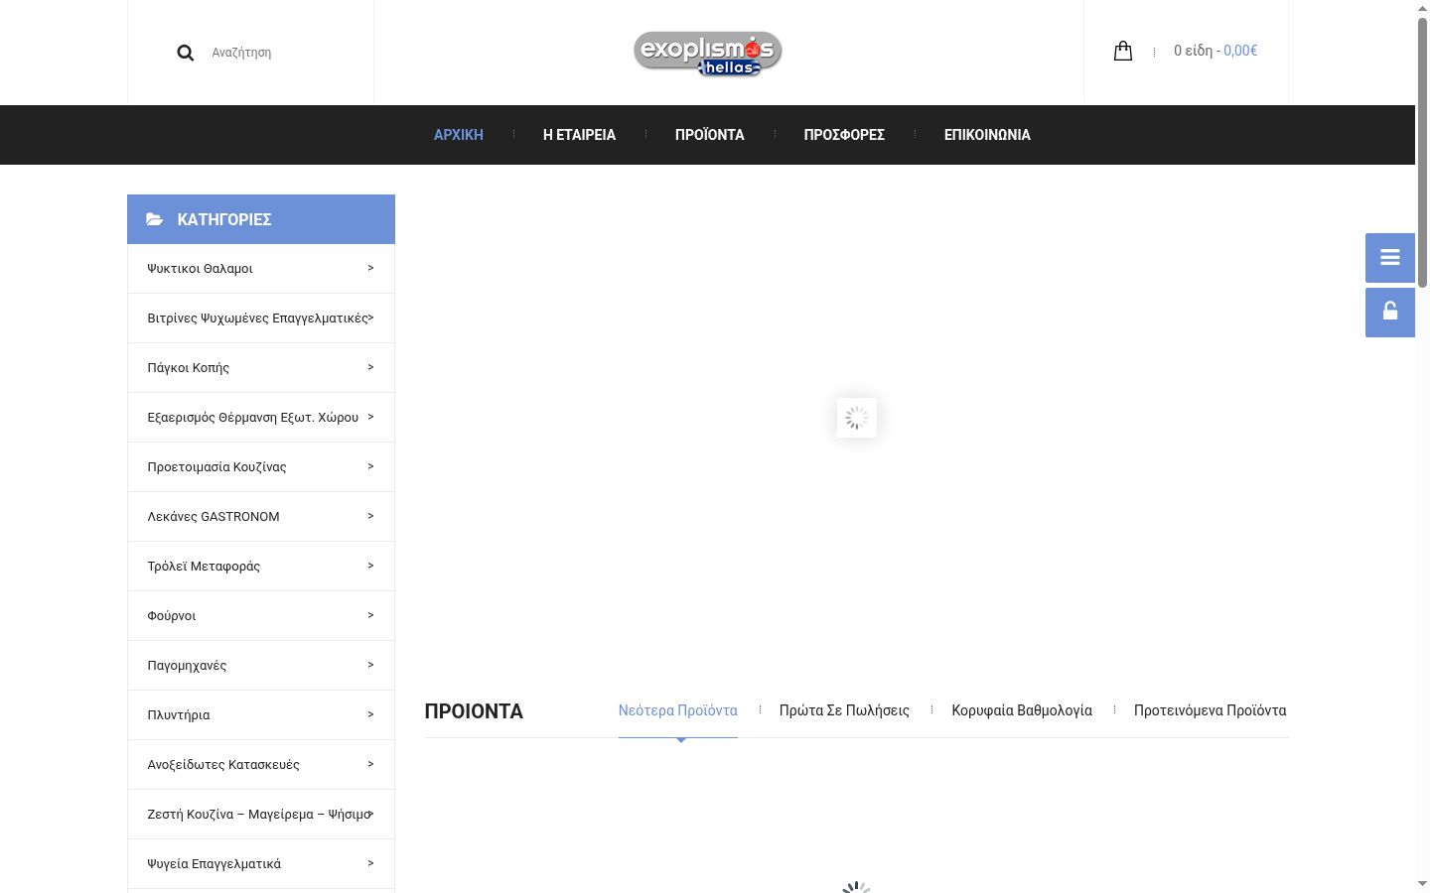Open the Η ΕΤΑΙΡΕΙΑ menu item
The height and width of the screenshot is (893, 1430).
(579, 135)
